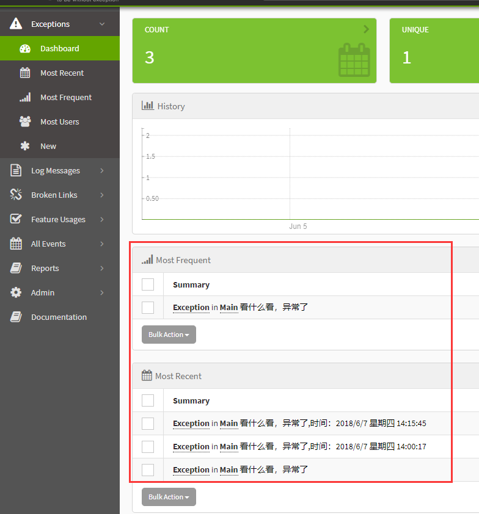Click the Most Frequent signal bars sidebar icon

tap(25, 97)
